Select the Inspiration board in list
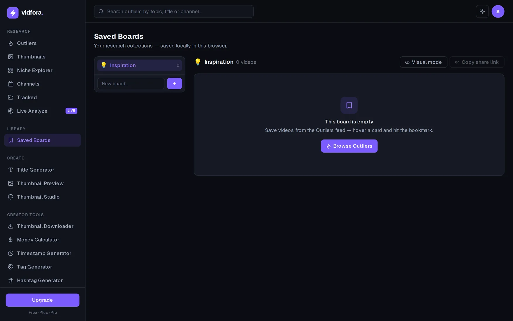The width and height of the screenshot is (513, 321). (140, 65)
